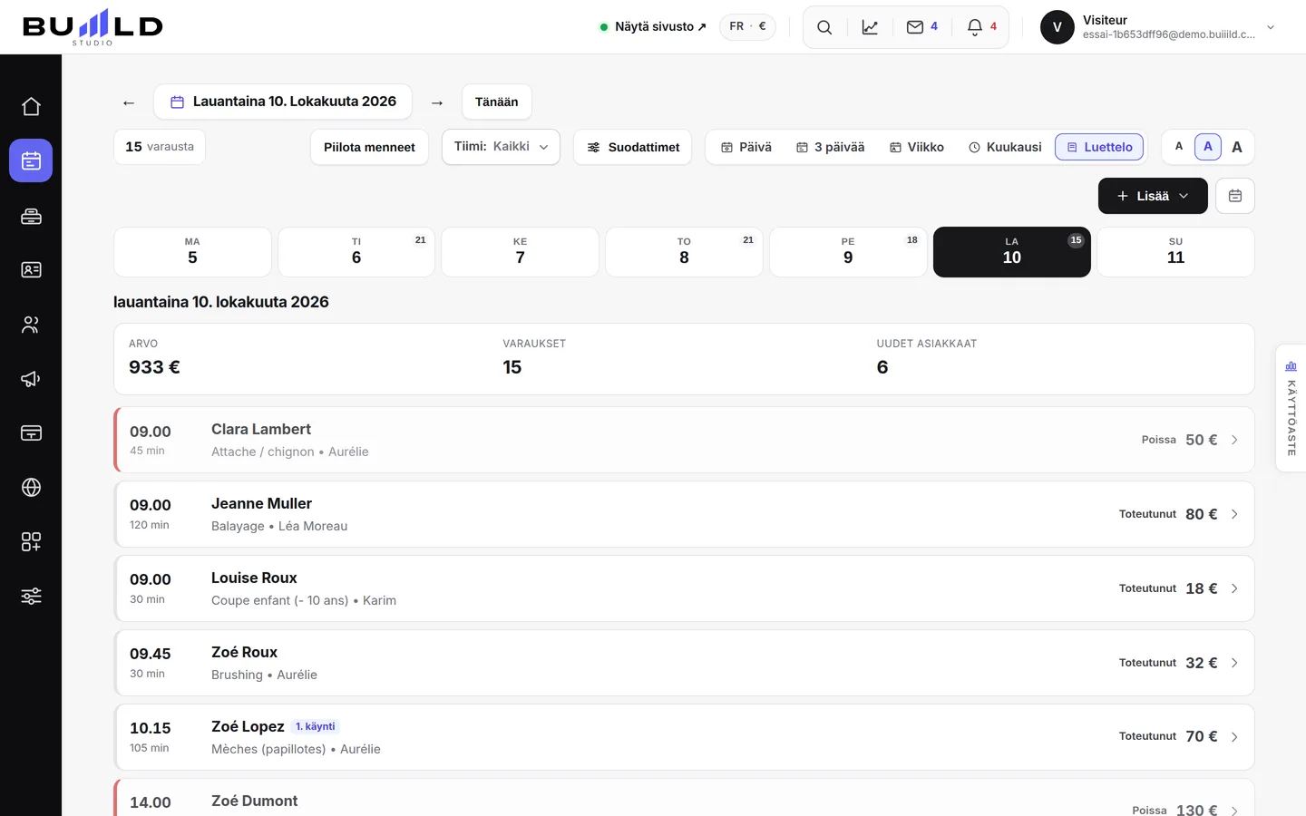
Task: Expand the Tiimi: Kaikki dropdown
Action: pos(501,147)
